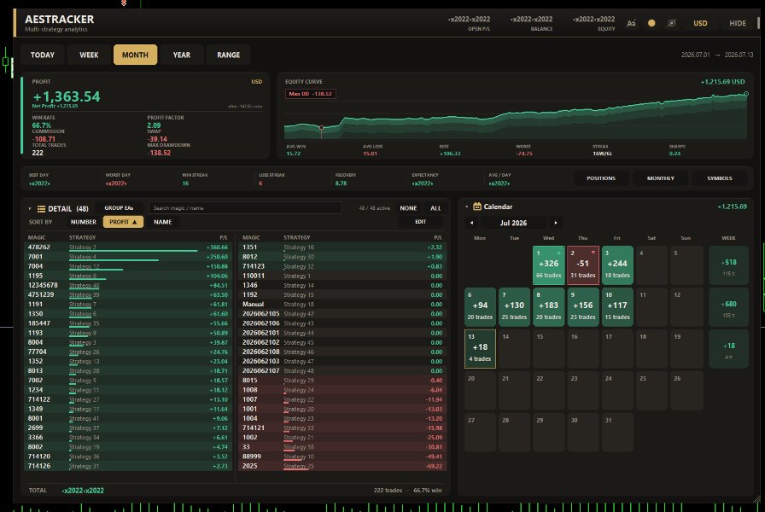The image size is (765, 512).
Task: Click magic number 7004 row
Action: (128, 266)
